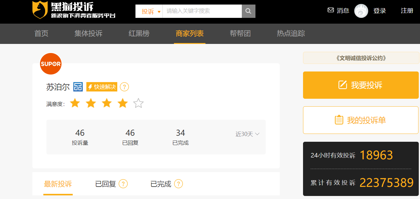Image resolution: width=420 pixels, height=199 pixels.
Task: Select 商家列表 navigation item
Action: [190, 34]
